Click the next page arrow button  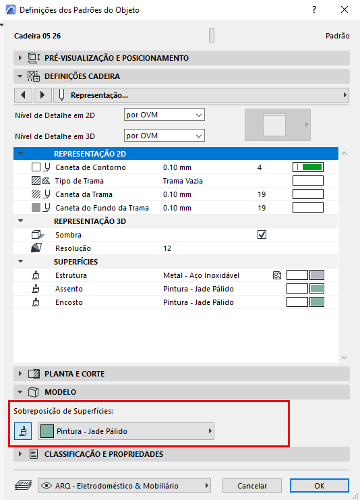click(42, 95)
